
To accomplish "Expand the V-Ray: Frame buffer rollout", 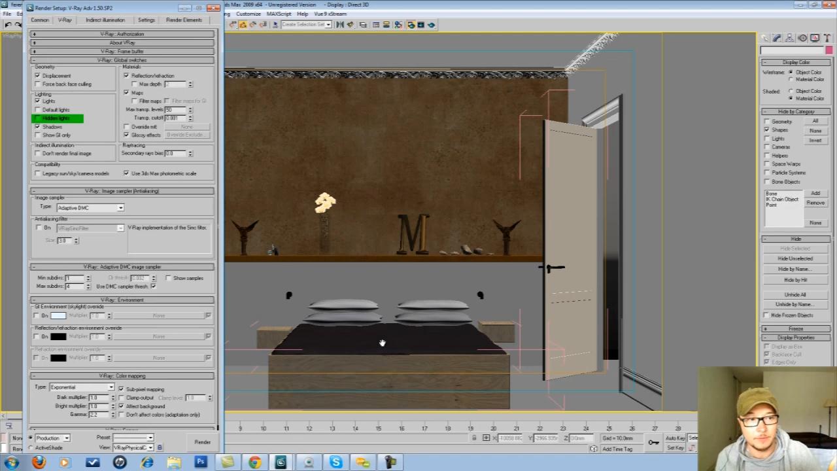I will (122, 51).
